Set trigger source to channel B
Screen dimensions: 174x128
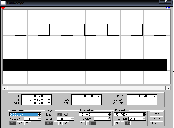[x=60, y=123]
